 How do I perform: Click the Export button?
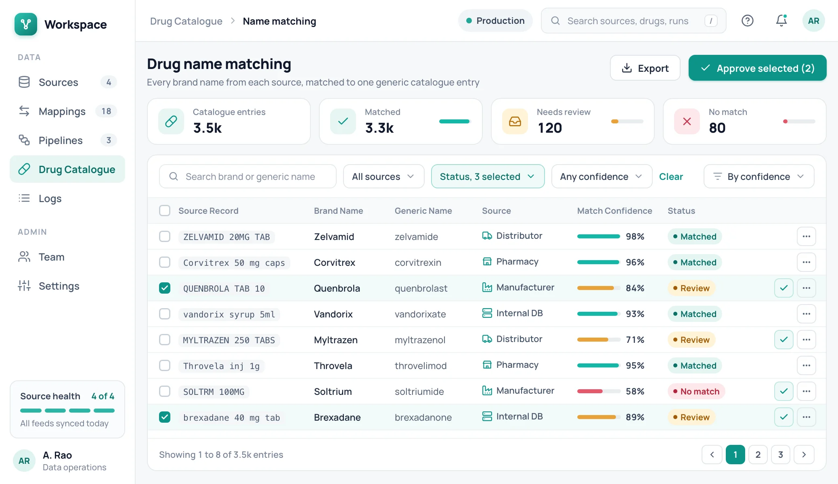point(645,68)
